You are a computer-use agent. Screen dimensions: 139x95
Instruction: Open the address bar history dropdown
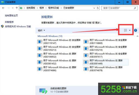(94, 8)
